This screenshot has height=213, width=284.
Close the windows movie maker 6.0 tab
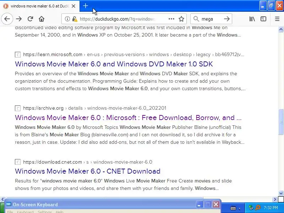coord(73,6)
